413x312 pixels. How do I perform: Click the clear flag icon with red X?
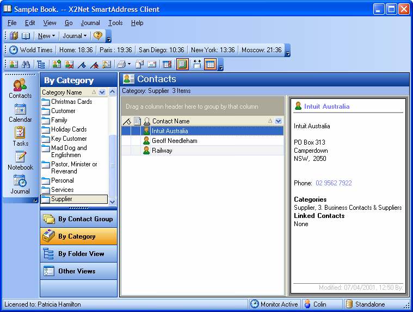(x=94, y=64)
